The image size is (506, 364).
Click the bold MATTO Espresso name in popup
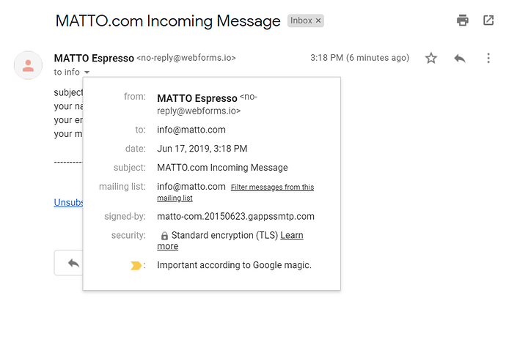[x=197, y=98]
